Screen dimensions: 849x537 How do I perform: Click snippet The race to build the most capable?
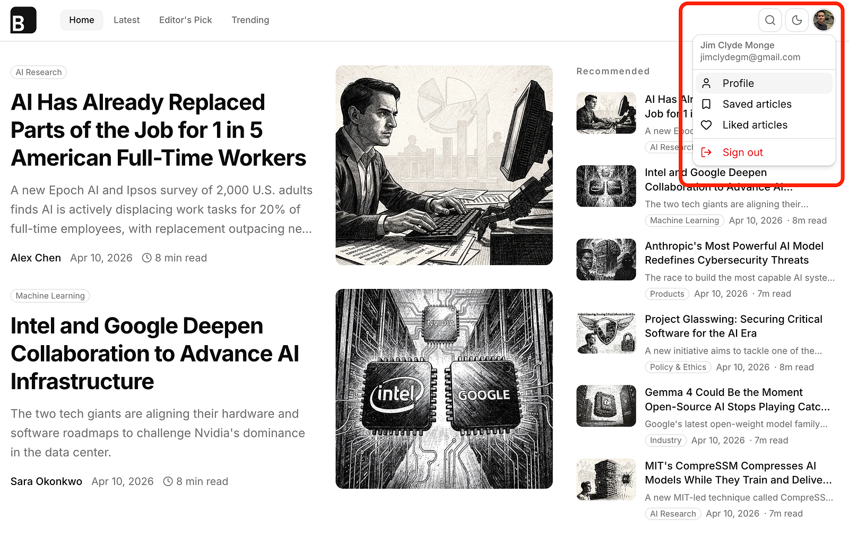[x=740, y=278]
